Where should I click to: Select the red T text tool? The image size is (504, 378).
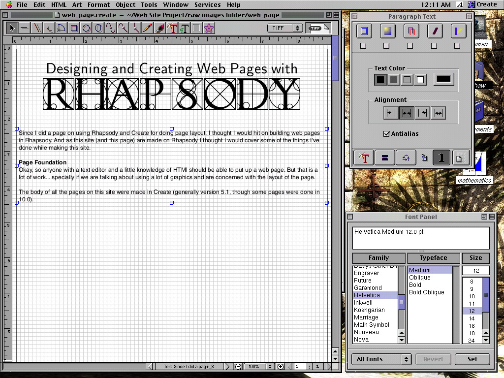172,28
